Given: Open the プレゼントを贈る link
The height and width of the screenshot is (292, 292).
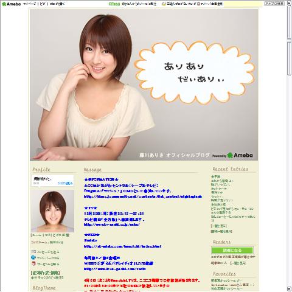Looking at the screenshot, I should 48,264.
